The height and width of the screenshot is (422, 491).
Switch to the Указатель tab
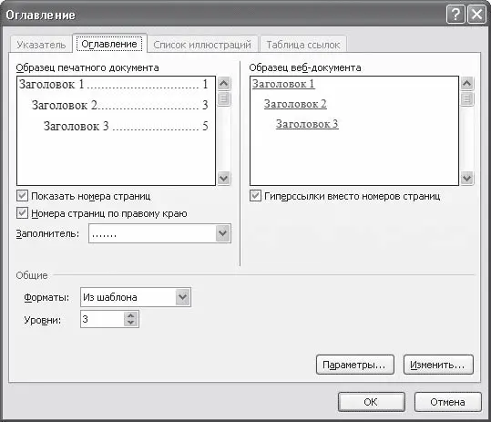pos(41,45)
